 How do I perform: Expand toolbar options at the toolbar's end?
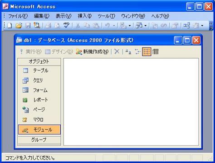211,26
